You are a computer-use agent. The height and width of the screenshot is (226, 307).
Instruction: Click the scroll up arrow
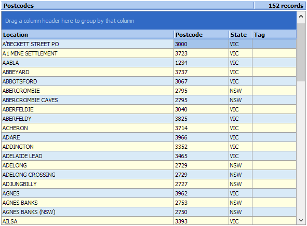(x=301, y=17)
